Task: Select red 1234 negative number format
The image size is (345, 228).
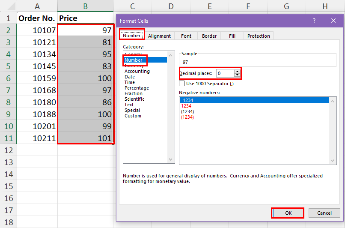Action: point(254,106)
